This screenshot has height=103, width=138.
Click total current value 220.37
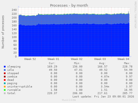[x=52, y=93]
